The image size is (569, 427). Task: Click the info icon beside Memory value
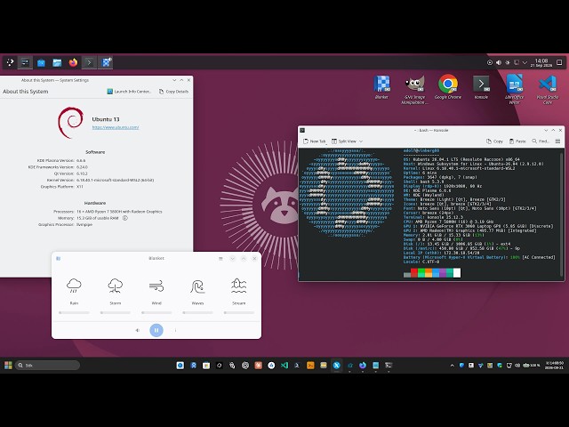tap(124, 218)
